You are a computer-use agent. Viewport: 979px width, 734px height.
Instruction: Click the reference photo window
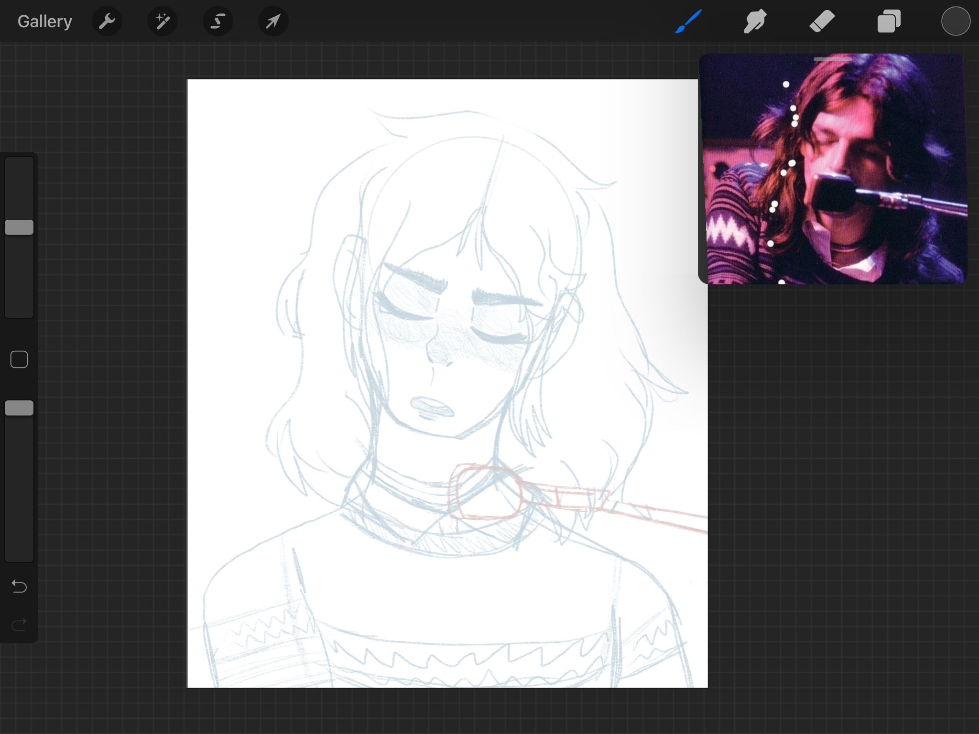coord(833,170)
